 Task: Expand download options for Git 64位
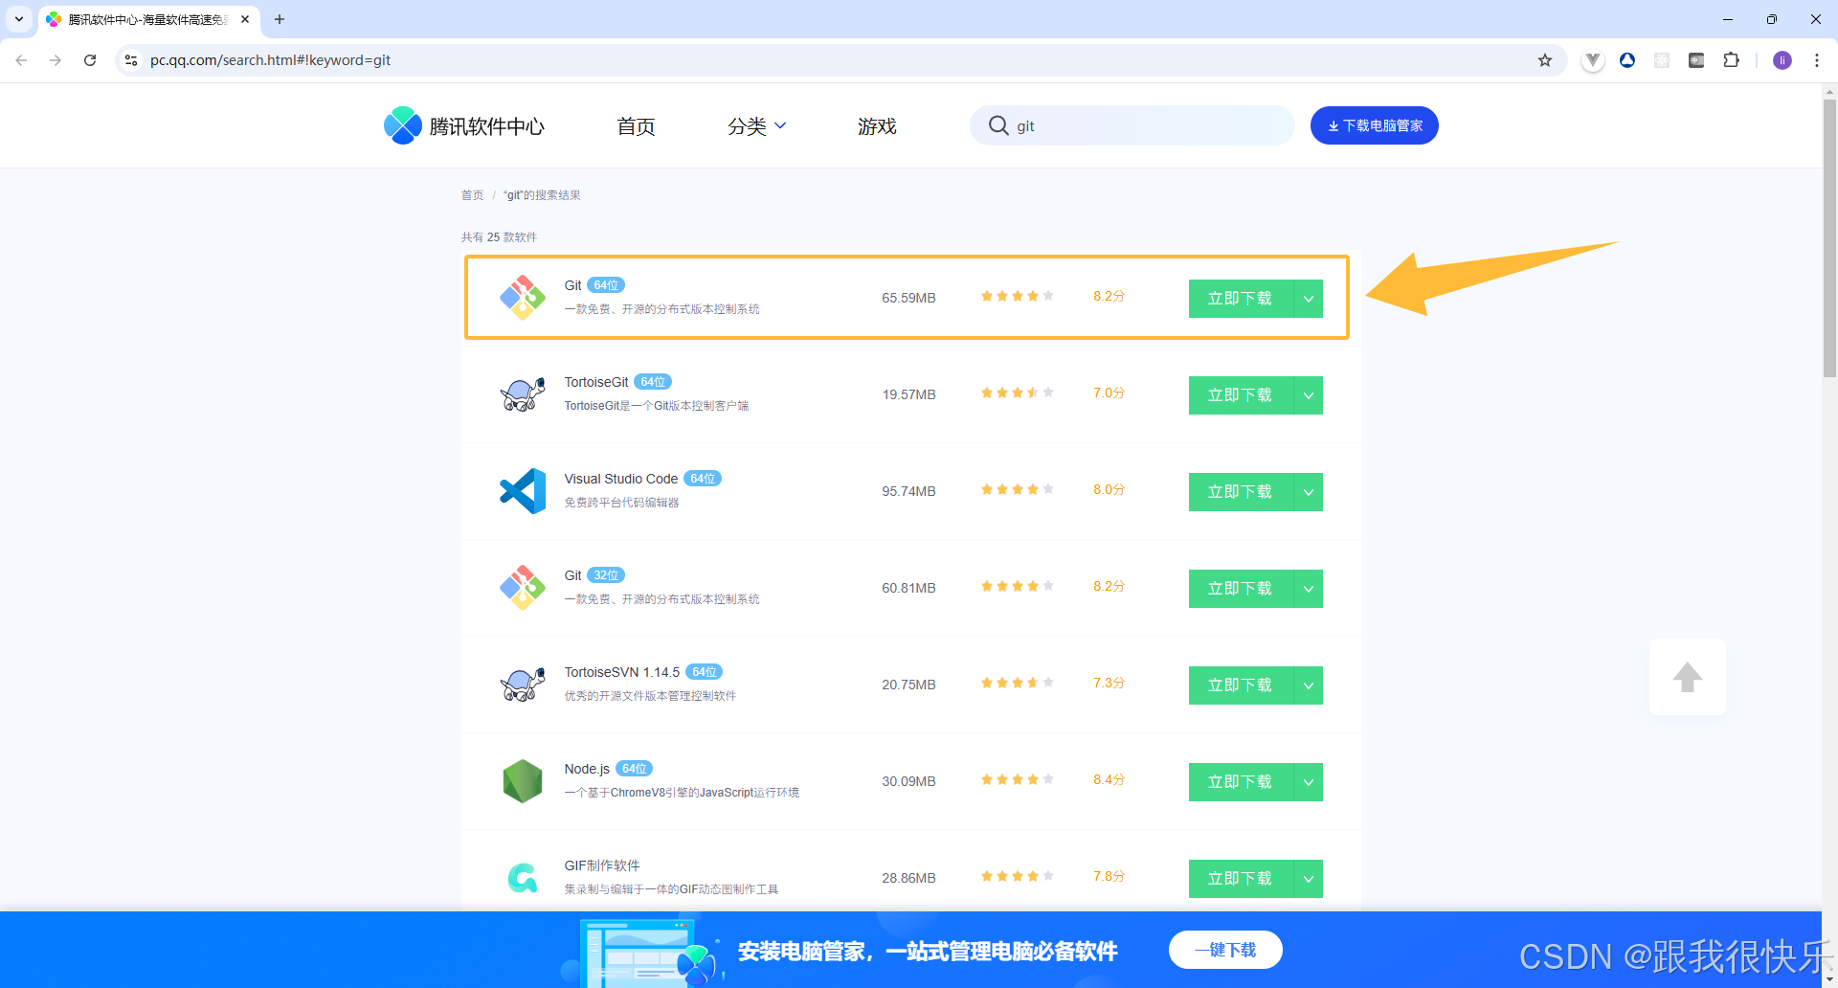(1309, 299)
